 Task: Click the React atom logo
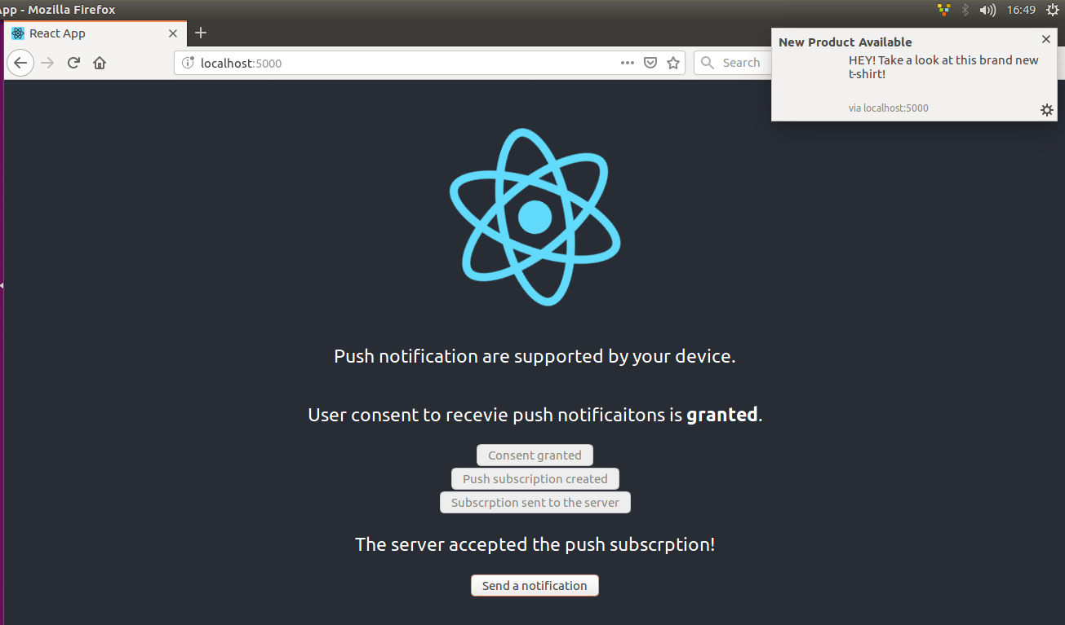[x=535, y=217]
